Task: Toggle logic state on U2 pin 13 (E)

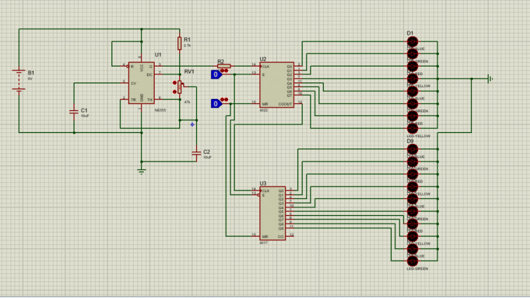Action: coord(216,74)
